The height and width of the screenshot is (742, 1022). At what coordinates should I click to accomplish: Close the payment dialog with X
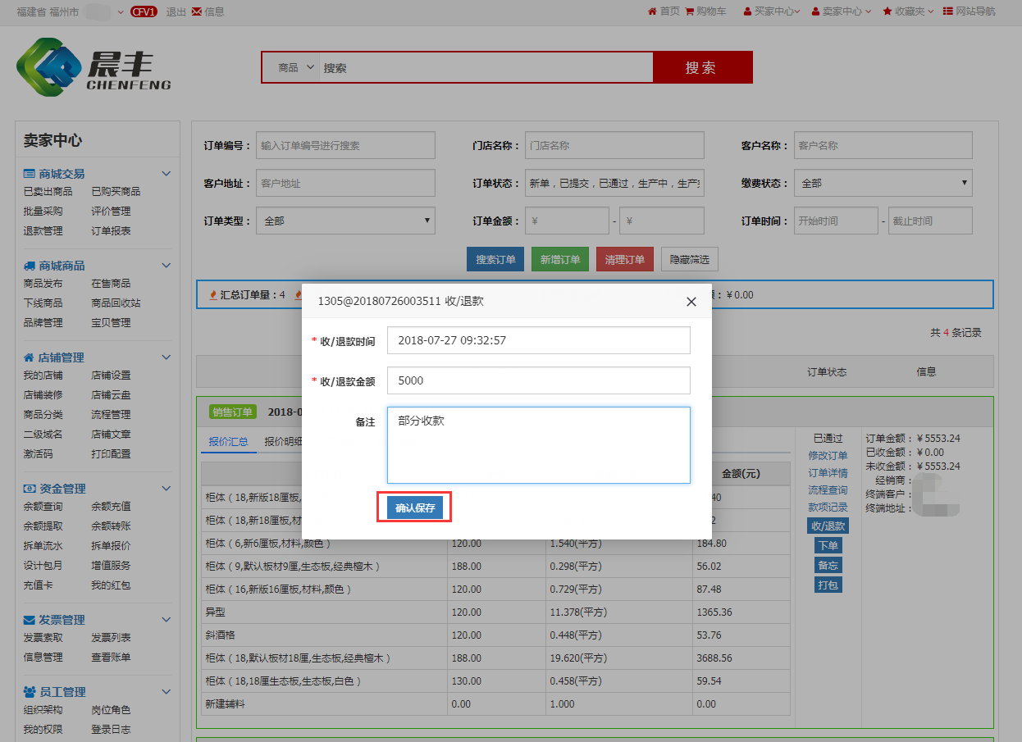point(691,302)
